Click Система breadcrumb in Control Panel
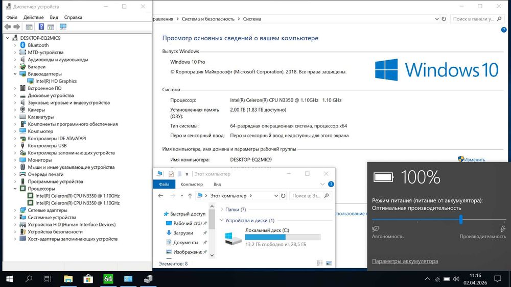511x287 pixels. [x=252, y=19]
